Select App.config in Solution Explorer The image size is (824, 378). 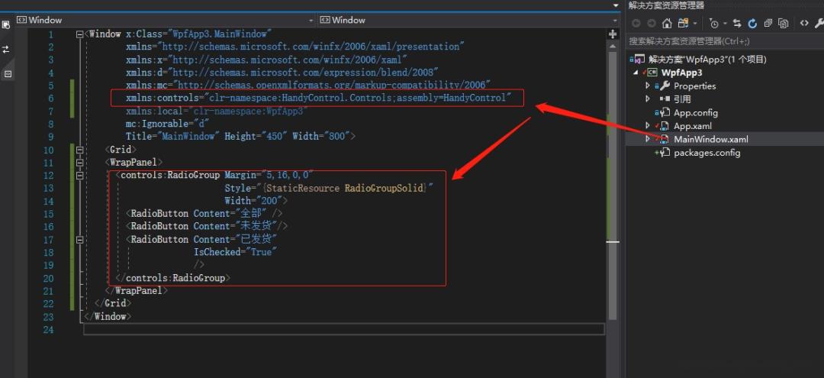pyautogui.click(x=695, y=112)
